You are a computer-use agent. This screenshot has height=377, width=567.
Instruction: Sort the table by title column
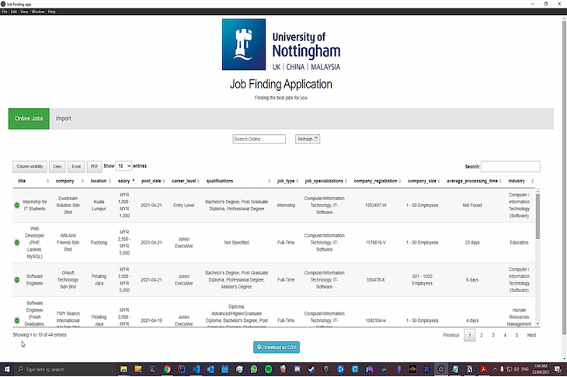point(22,180)
